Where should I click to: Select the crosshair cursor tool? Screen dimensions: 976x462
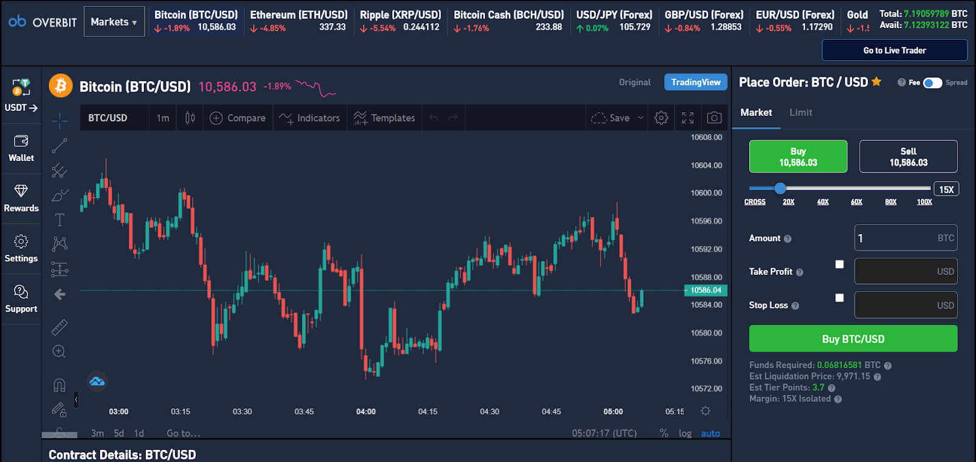pyautogui.click(x=59, y=121)
